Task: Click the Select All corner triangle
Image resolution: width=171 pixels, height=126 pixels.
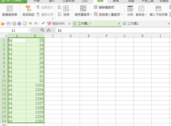Action: coord(6,36)
